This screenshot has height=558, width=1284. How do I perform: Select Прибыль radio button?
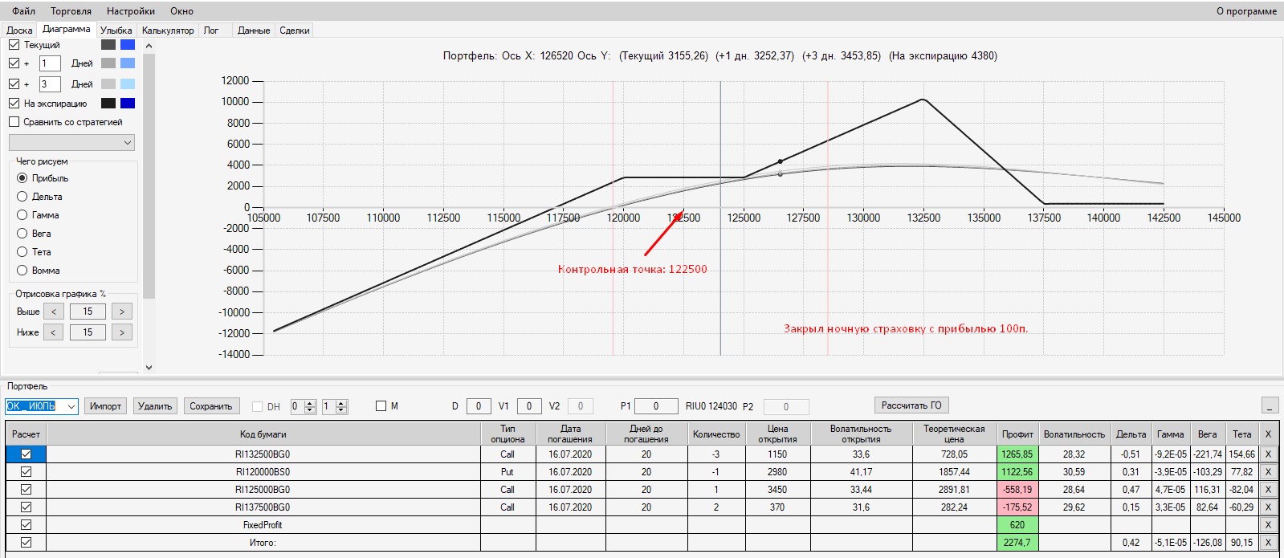coord(22,178)
